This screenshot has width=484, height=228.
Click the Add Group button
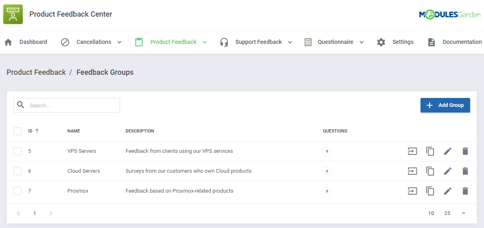click(x=445, y=105)
